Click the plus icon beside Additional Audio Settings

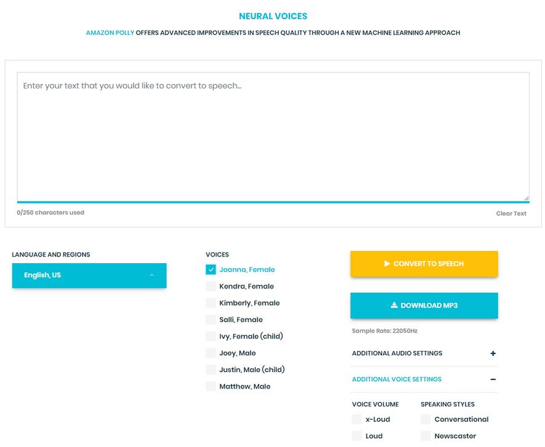[x=493, y=354]
